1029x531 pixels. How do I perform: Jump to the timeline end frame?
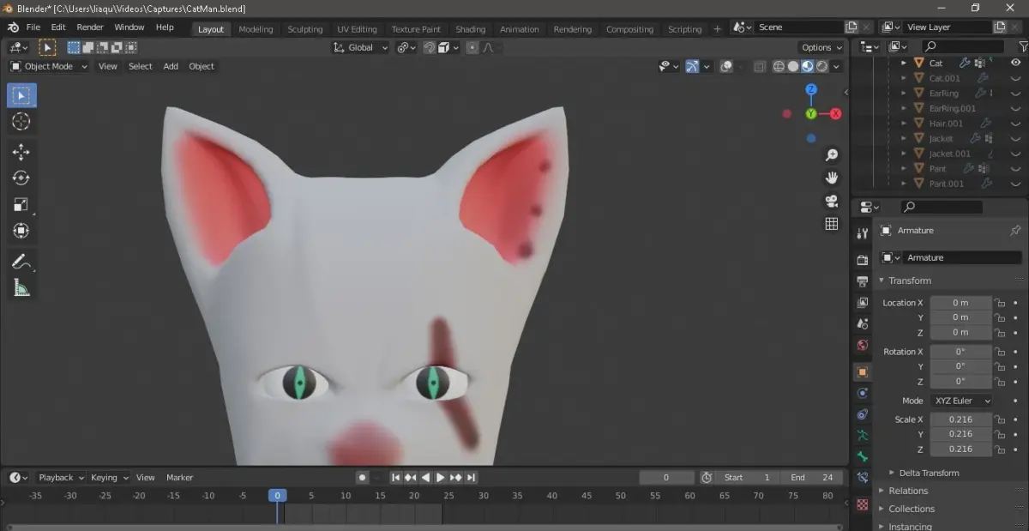(472, 478)
